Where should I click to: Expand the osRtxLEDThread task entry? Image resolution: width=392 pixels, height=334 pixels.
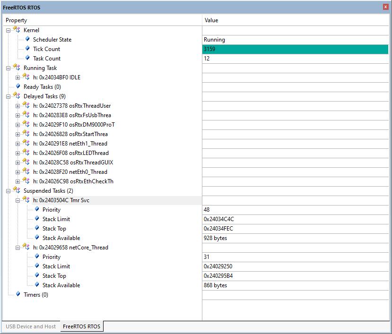pyautogui.click(x=18, y=154)
